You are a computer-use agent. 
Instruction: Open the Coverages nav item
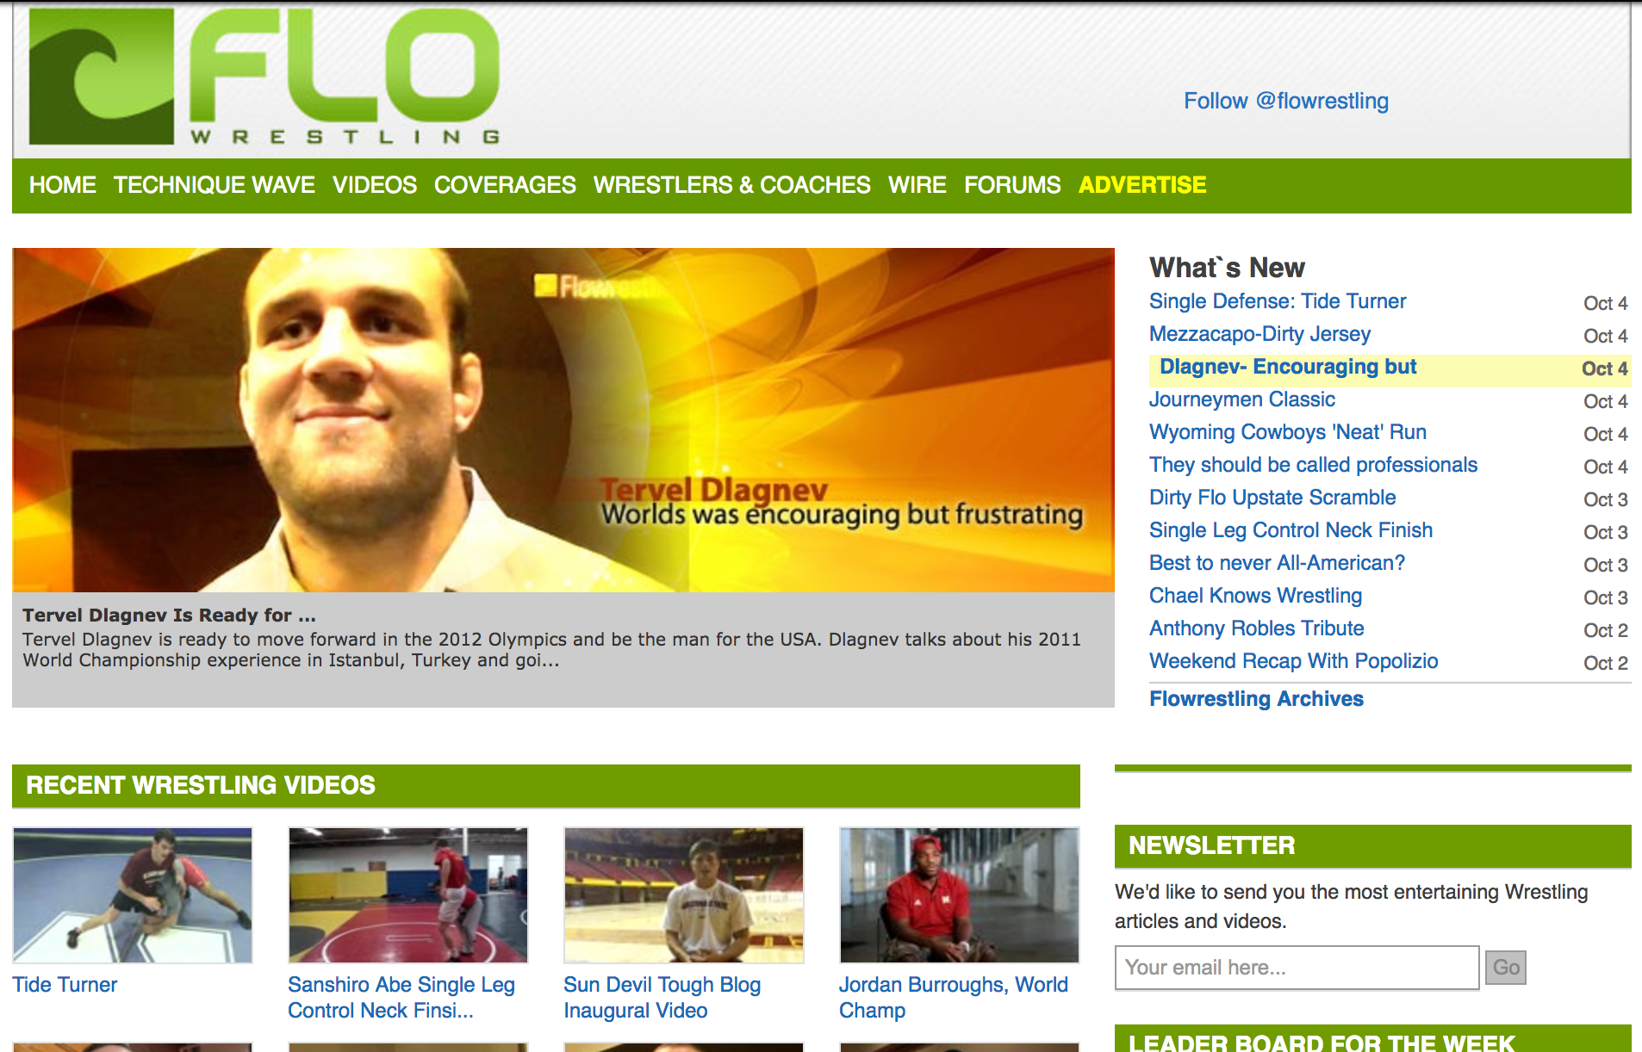point(505,185)
